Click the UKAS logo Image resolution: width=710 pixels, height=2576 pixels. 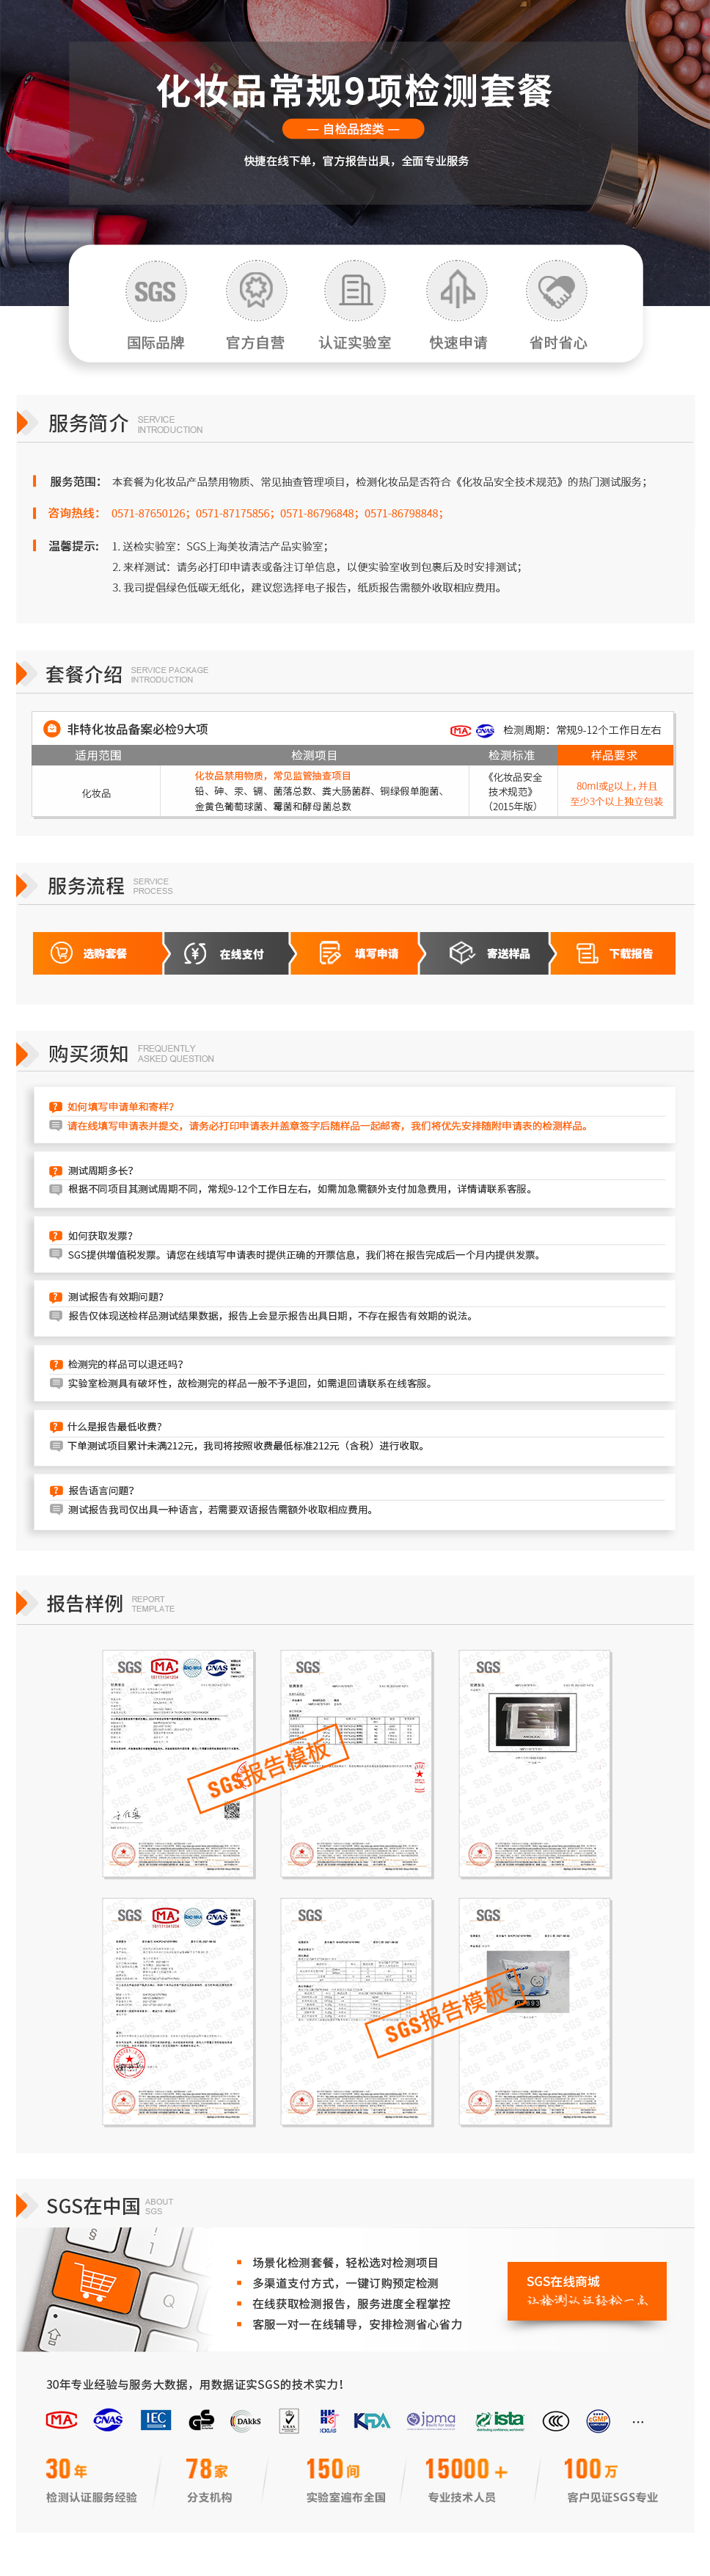pyautogui.click(x=289, y=2420)
